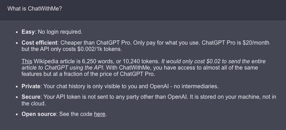Open the 'This' Wikipedia article link
Viewport: 286px width, 130px height.
click(27, 61)
